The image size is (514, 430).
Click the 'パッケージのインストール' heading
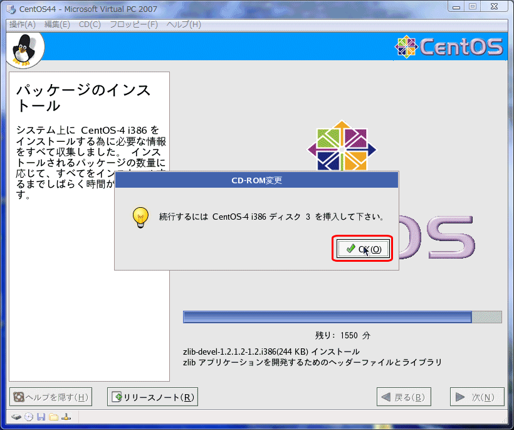(83, 98)
